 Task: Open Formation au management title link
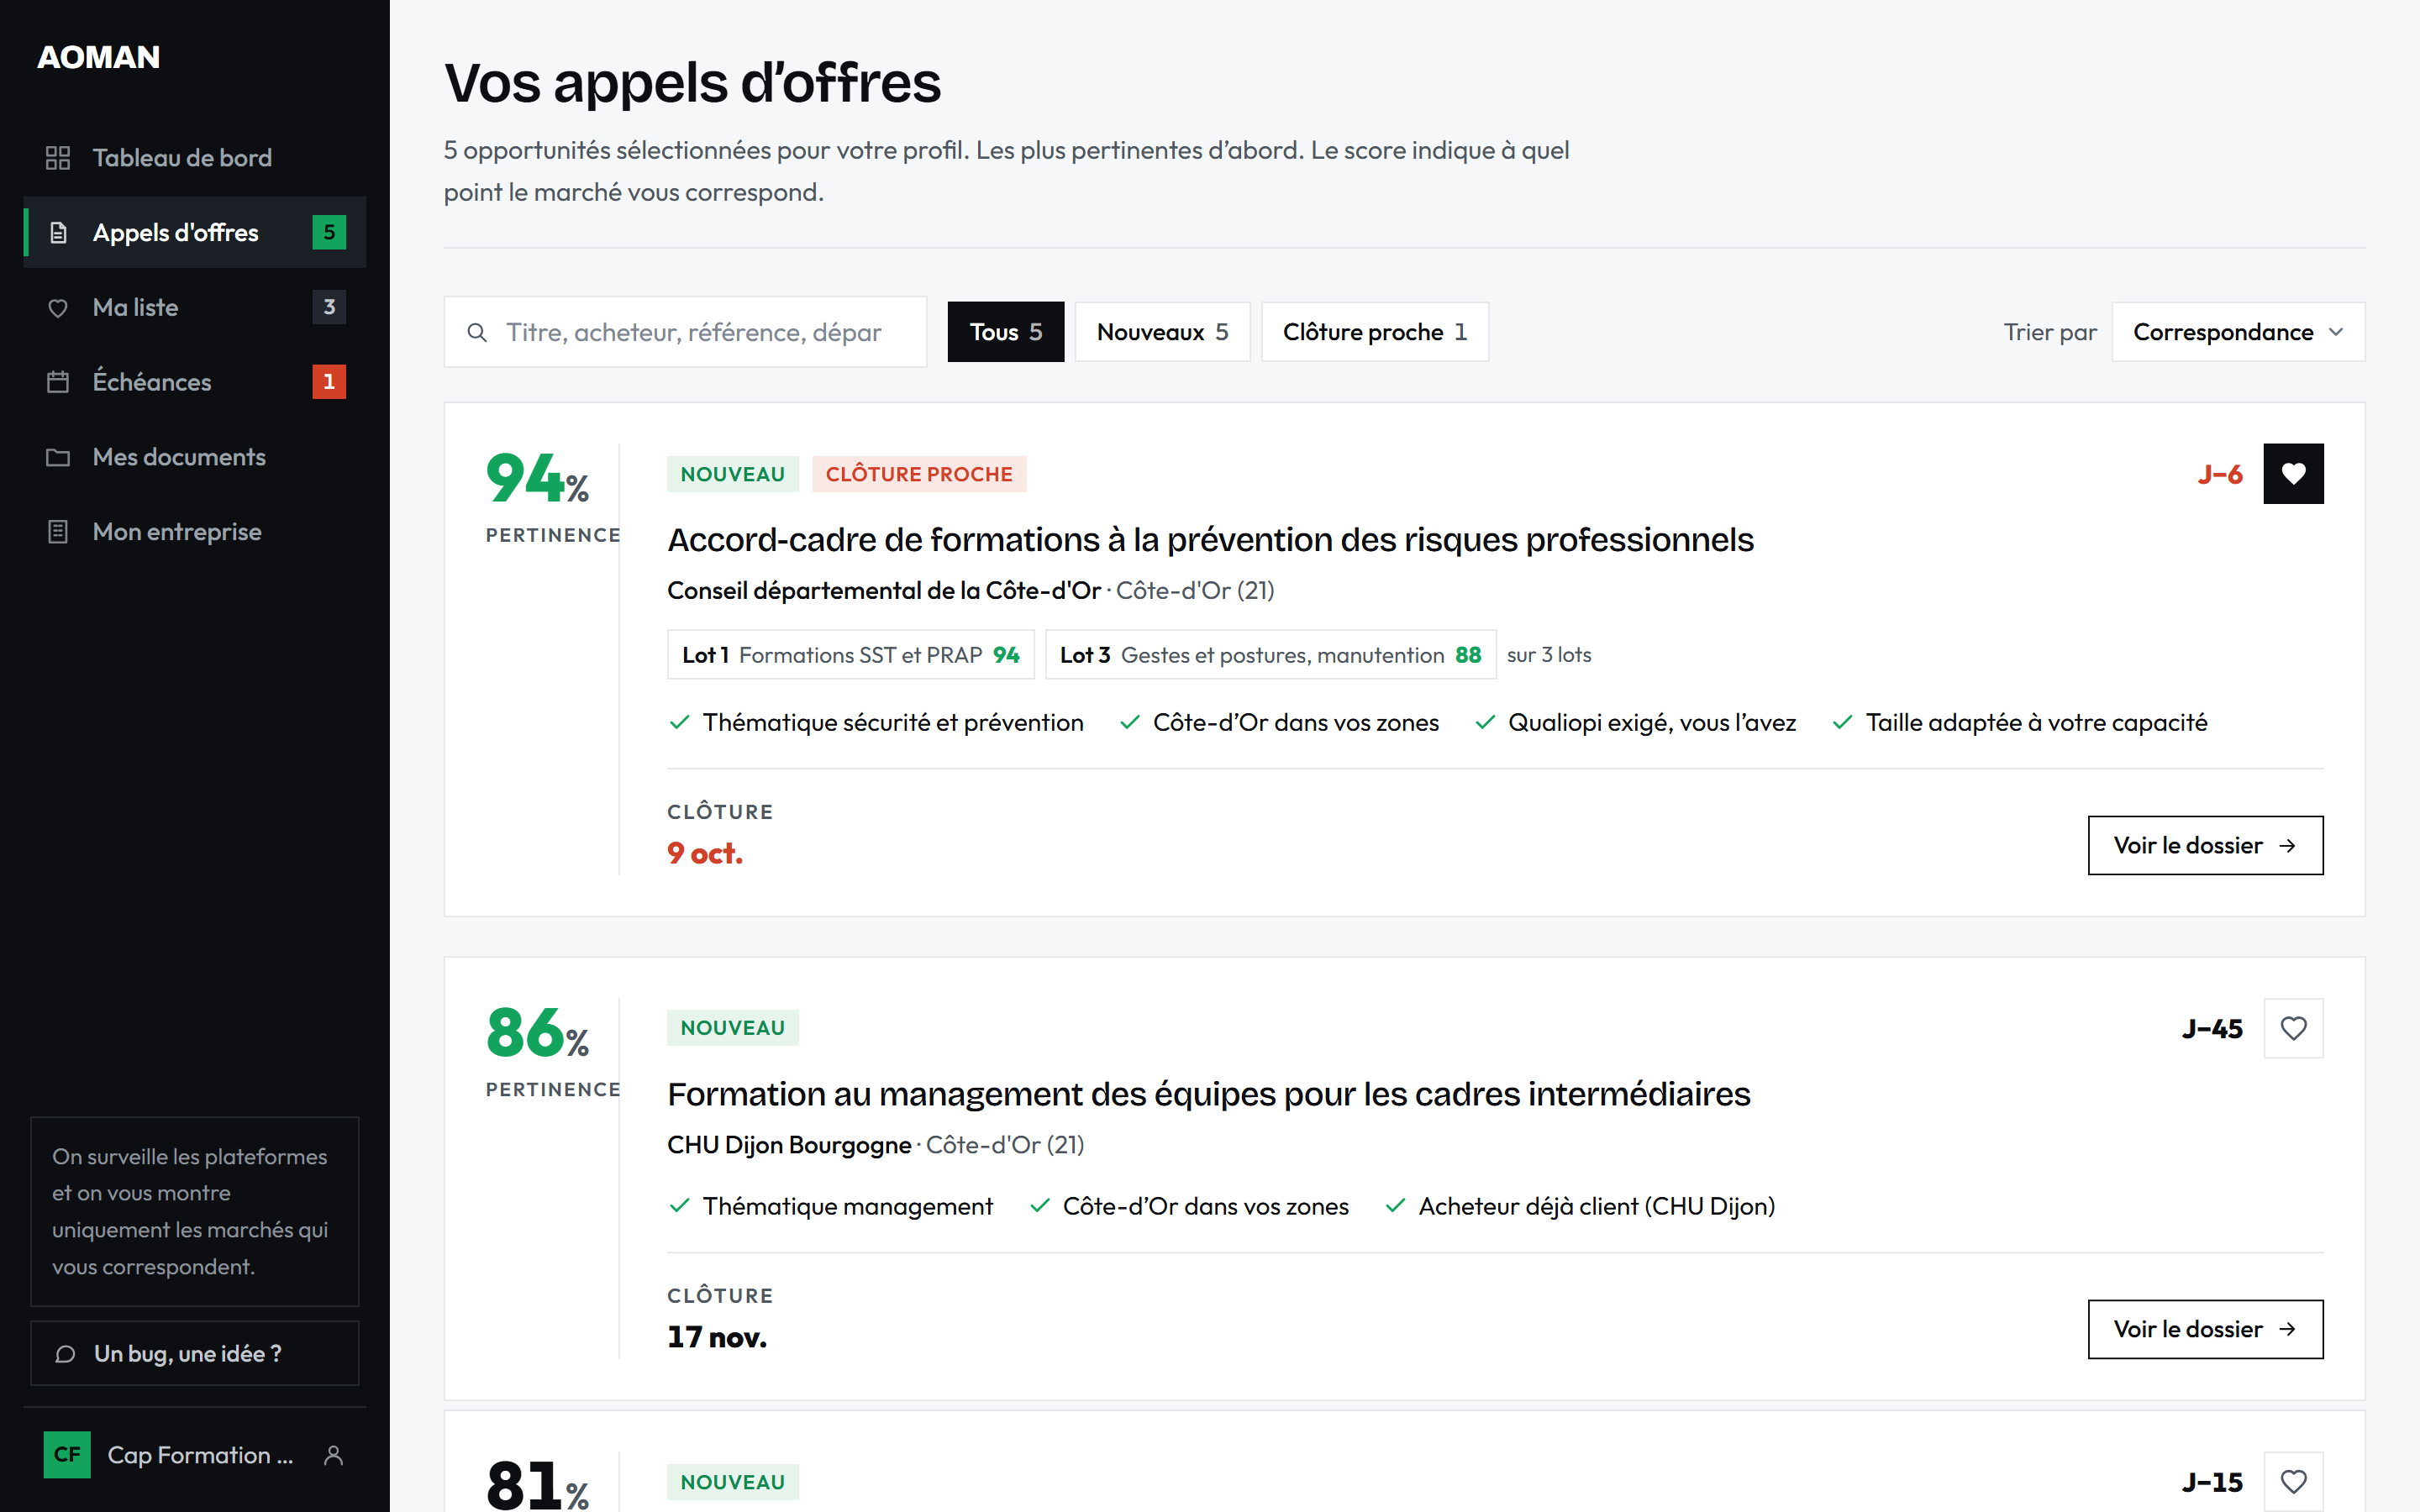1208,1094
